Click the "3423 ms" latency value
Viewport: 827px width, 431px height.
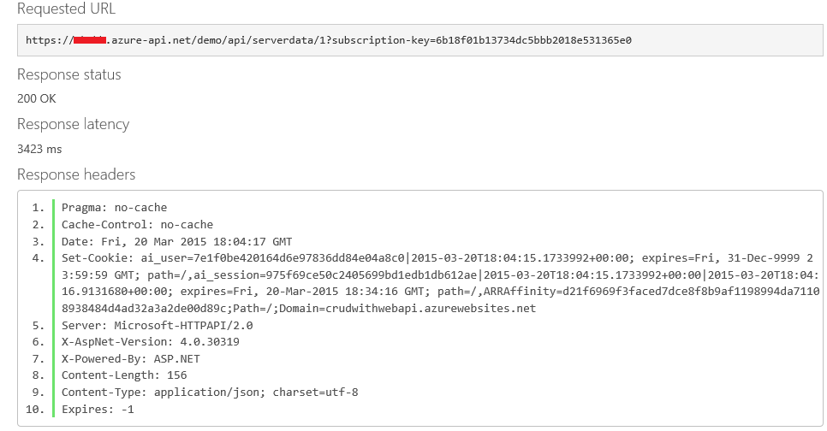39,149
